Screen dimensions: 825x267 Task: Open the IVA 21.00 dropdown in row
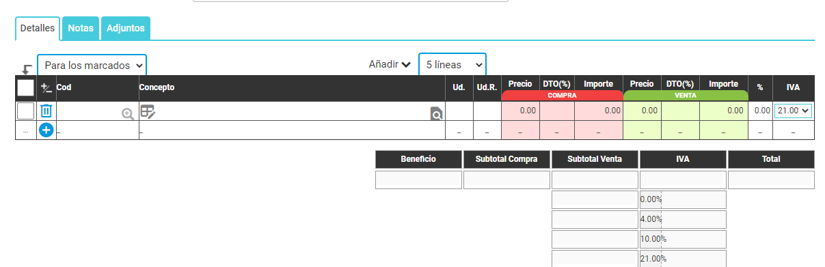[793, 111]
